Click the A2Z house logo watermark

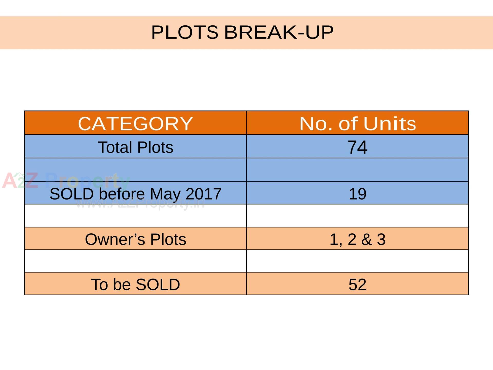[20, 180]
